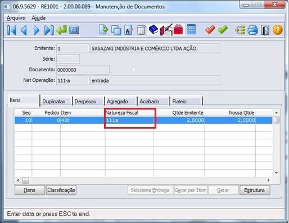Click Nossa Qtde cell 2,0000
This screenshot has width=289, height=223.
coord(230,120)
